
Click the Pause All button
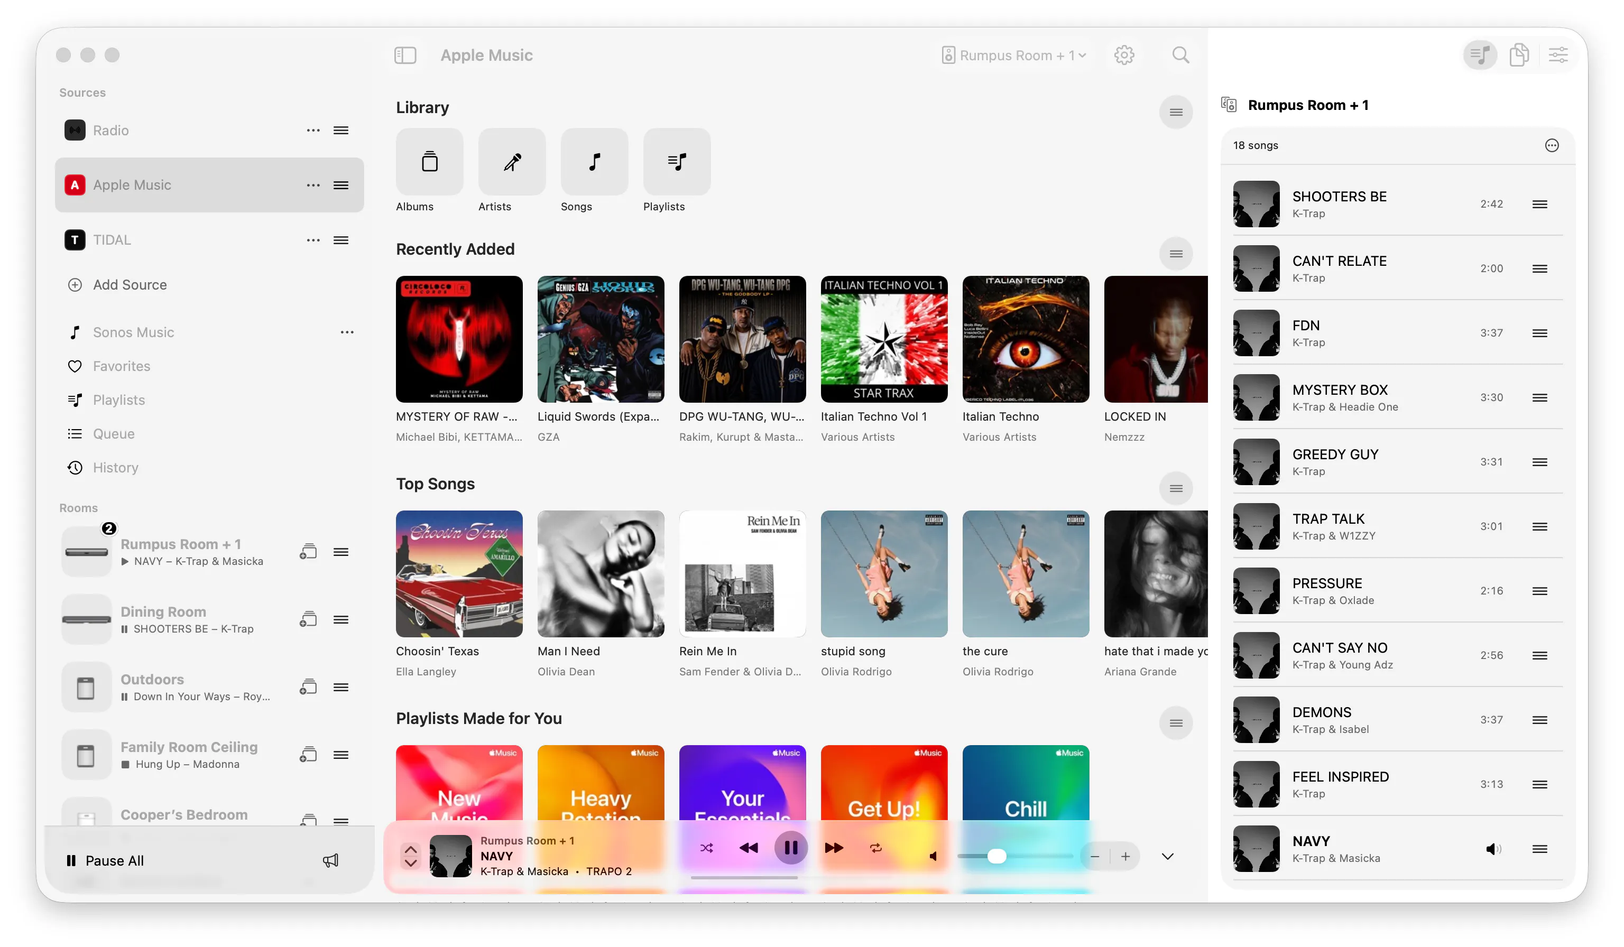[x=105, y=861]
